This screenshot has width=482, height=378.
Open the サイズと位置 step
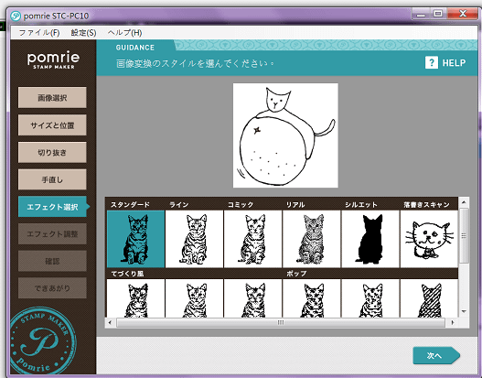pos(52,125)
